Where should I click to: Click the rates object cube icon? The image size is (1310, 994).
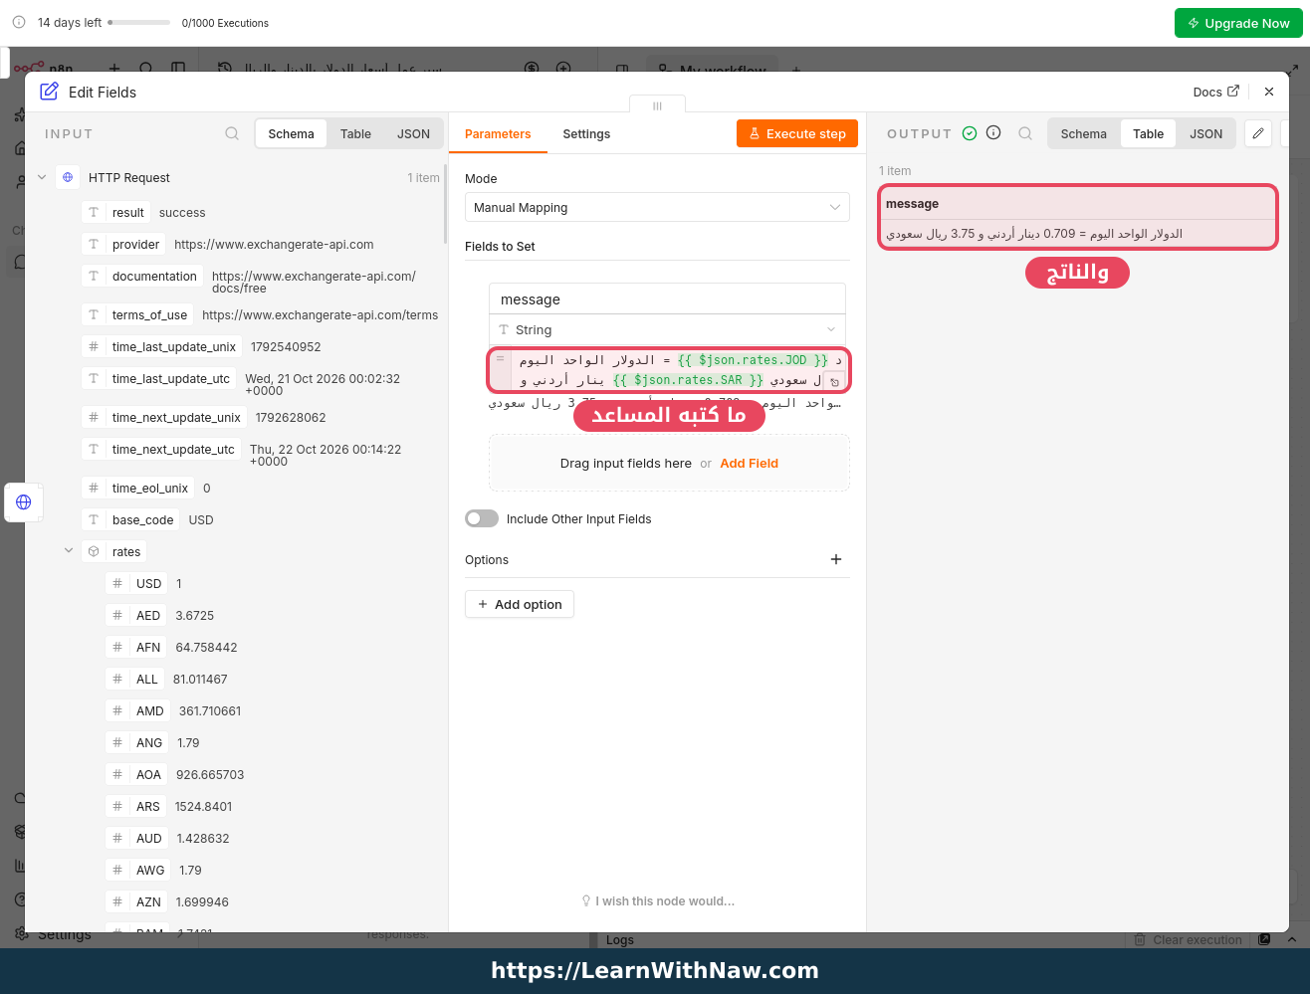click(x=94, y=551)
